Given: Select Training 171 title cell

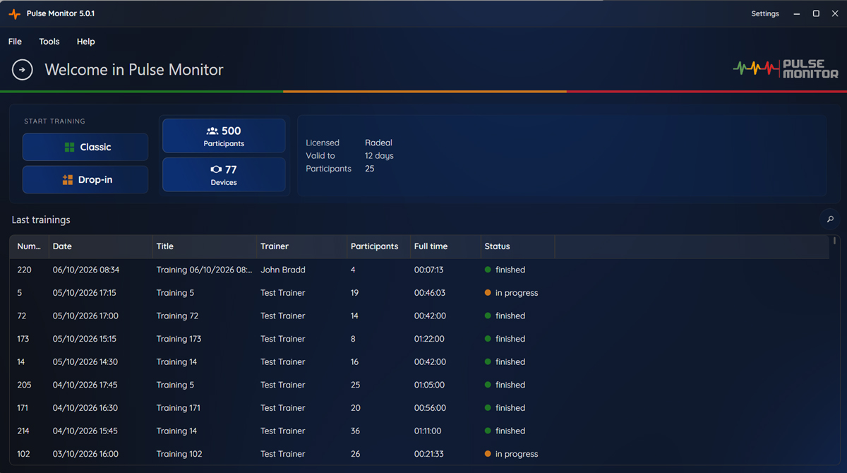Looking at the screenshot, I should coord(179,408).
